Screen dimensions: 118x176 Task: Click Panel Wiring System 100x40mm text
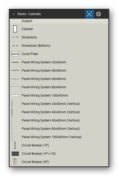click(45, 96)
